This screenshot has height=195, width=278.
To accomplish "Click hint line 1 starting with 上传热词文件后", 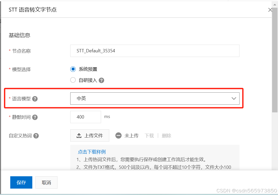I will point(142,160).
